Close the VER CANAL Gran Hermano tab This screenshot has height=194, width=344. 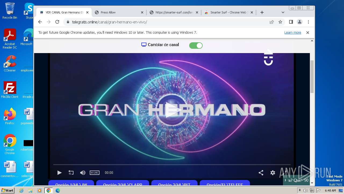pyautogui.click(x=87, y=12)
